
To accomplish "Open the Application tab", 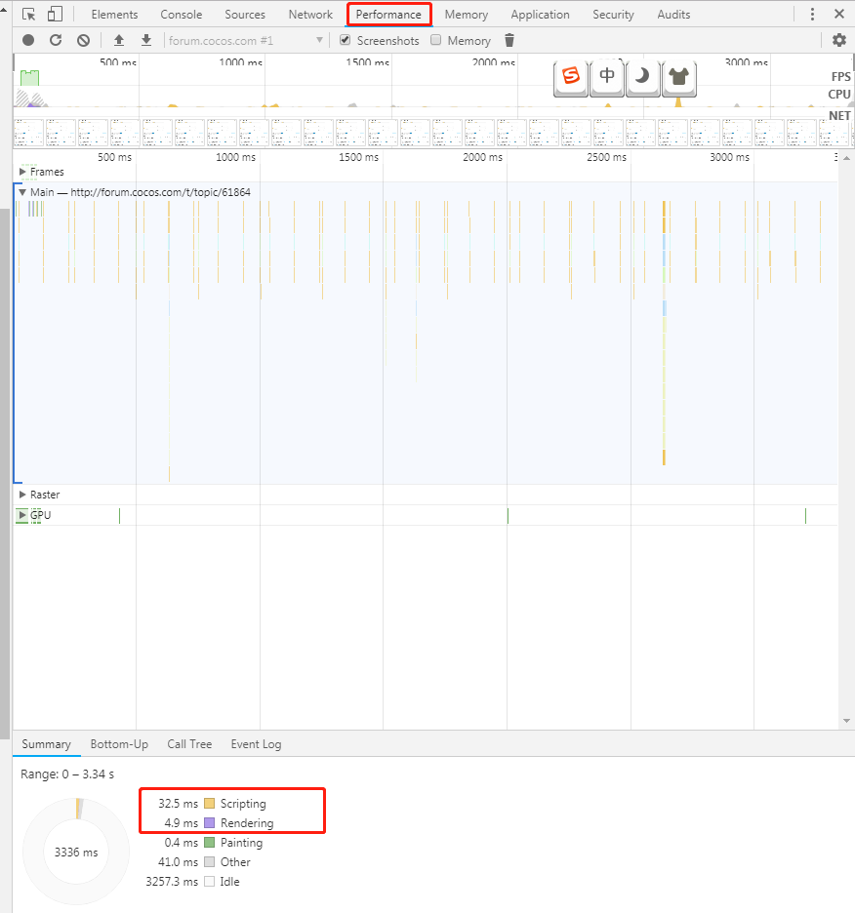I will [x=541, y=14].
